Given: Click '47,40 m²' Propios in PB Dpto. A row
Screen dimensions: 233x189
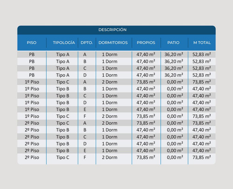Looking at the screenshot, I should tap(146, 54).
